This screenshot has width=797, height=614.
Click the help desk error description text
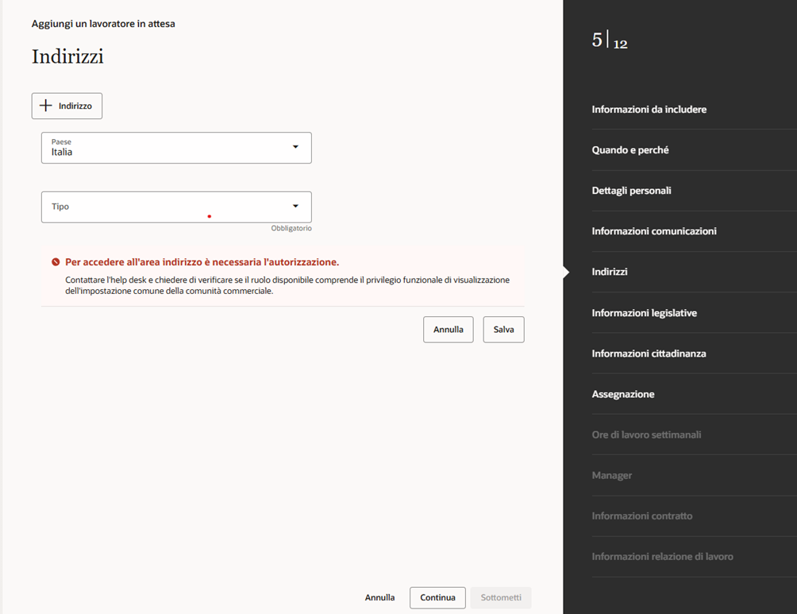pos(287,285)
